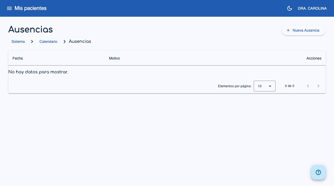This screenshot has width=334, height=188.
Task: Open the Elementos por página dropdown
Action: (265, 86)
